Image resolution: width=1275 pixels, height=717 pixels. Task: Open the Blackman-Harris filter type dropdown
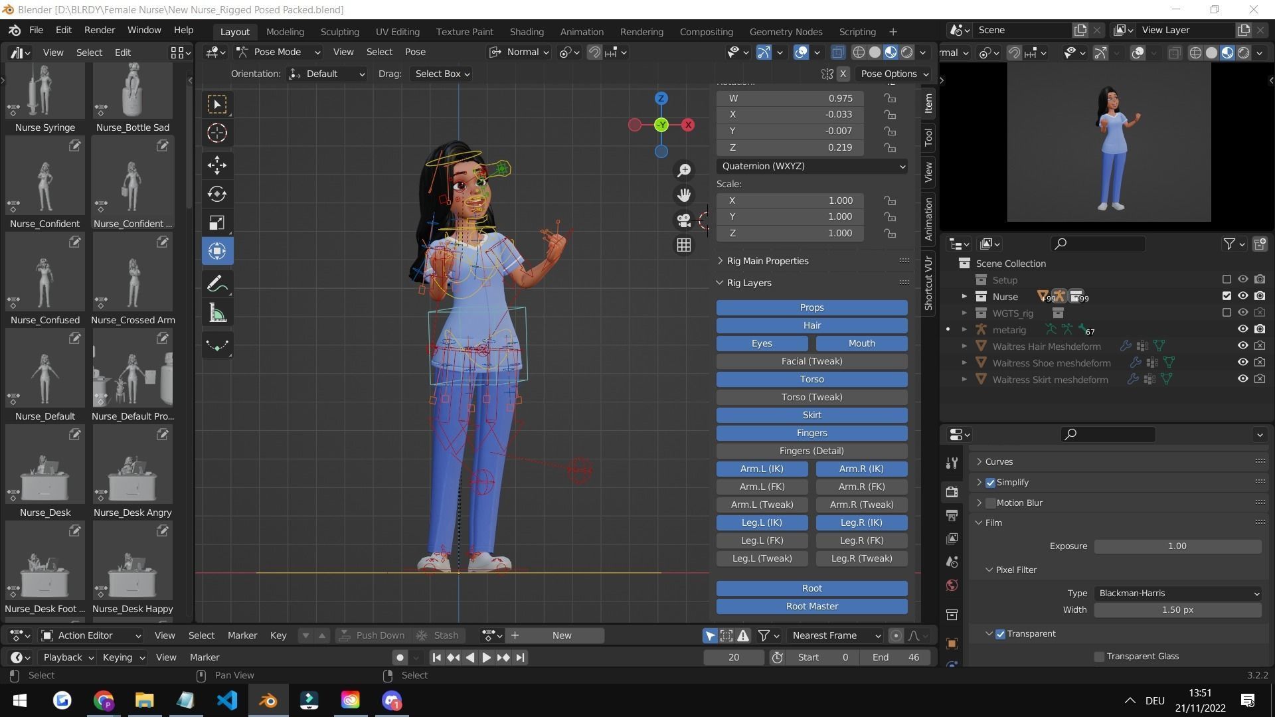1177,594
